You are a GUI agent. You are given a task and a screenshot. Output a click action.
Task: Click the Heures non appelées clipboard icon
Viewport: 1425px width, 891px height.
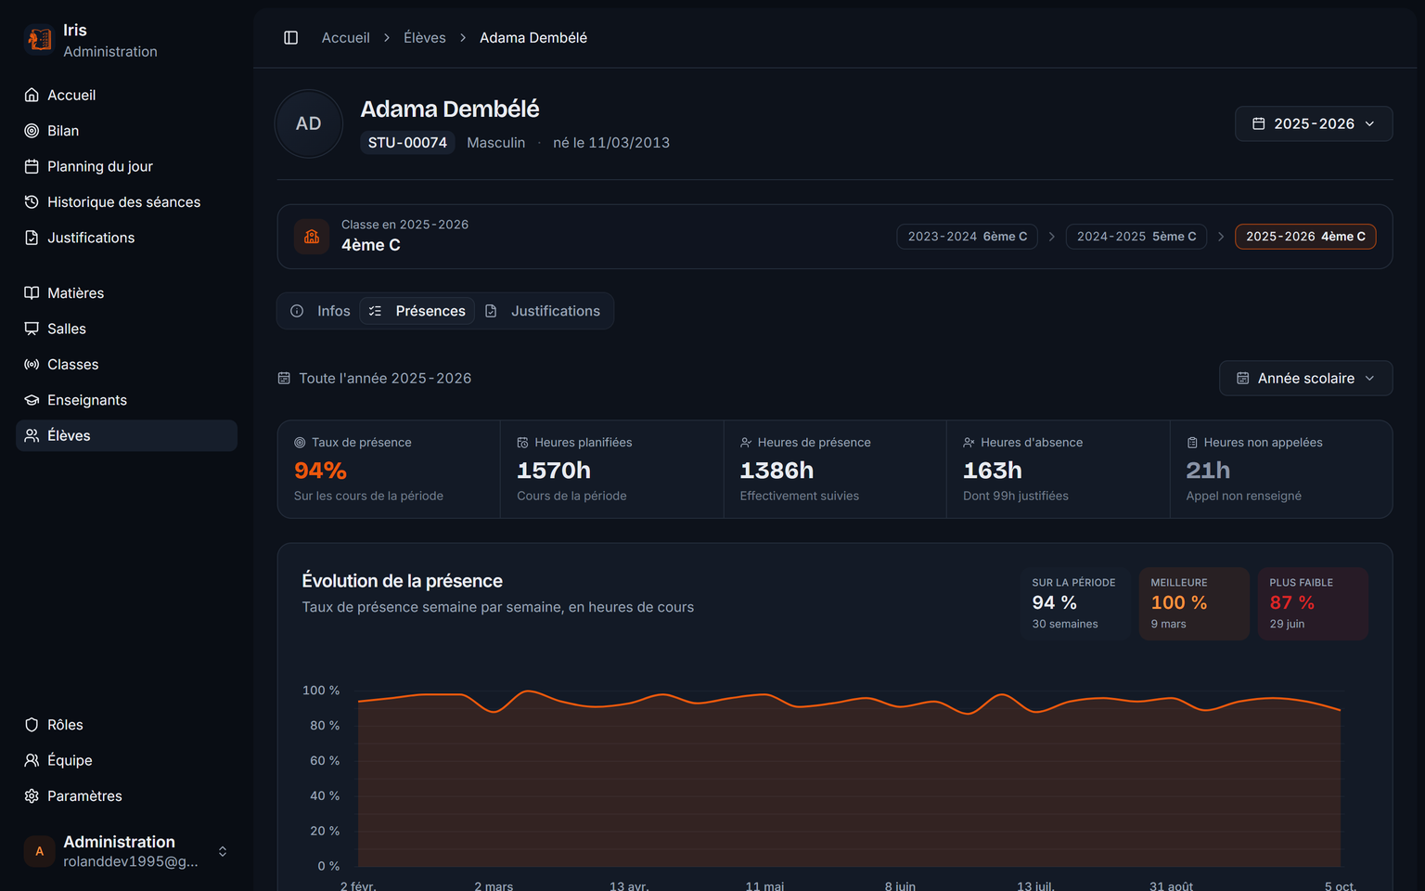[x=1192, y=443]
